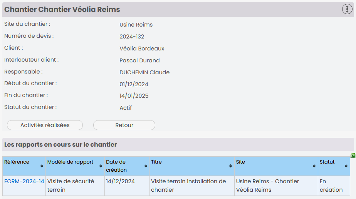Export the reports table to Excel
This screenshot has width=356, height=199.
point(353,156)
